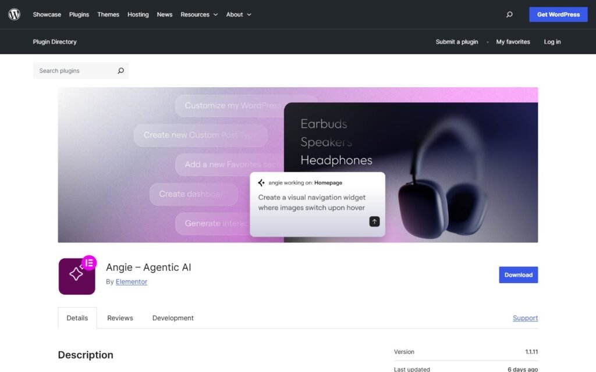Viewport: 596px width, 372px height.
Task: Open the Themes section
Action: click(x=108, y=15)
